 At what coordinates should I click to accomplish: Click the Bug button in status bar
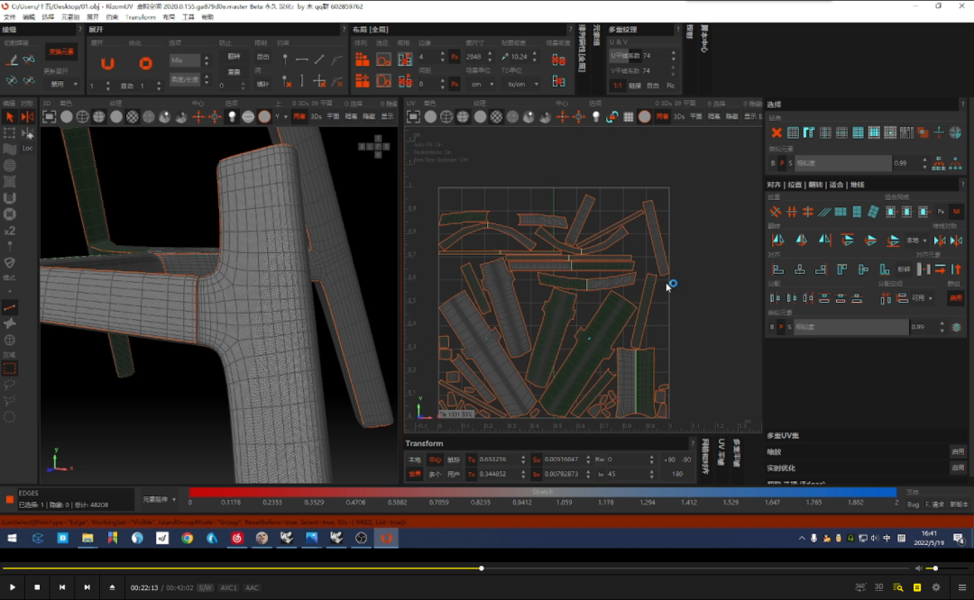click(x=913, y=505)
